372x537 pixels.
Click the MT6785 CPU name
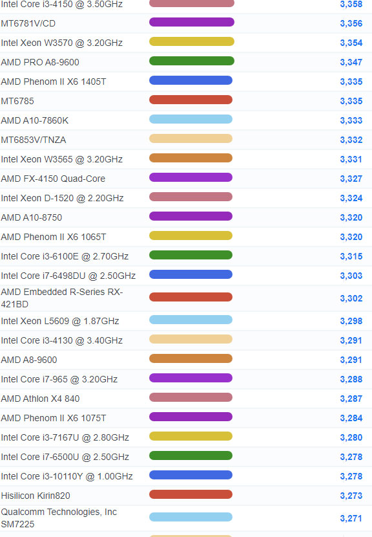pyautogui.click(x=17, y=101)
